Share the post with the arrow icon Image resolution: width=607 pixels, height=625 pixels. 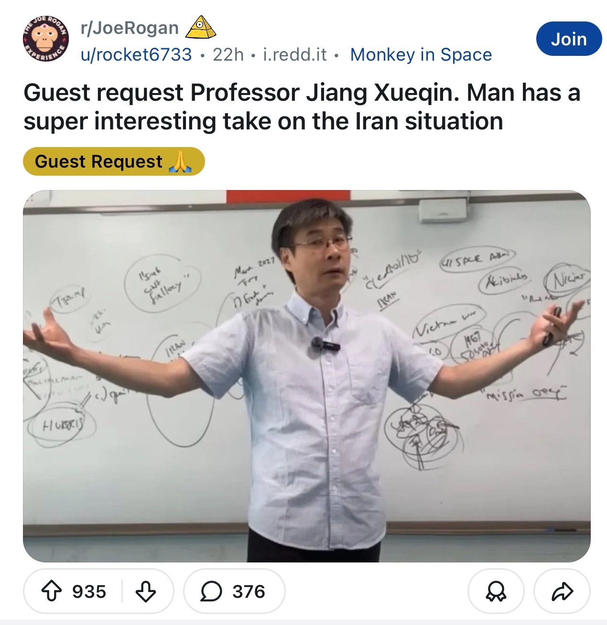tap(562, 592)
